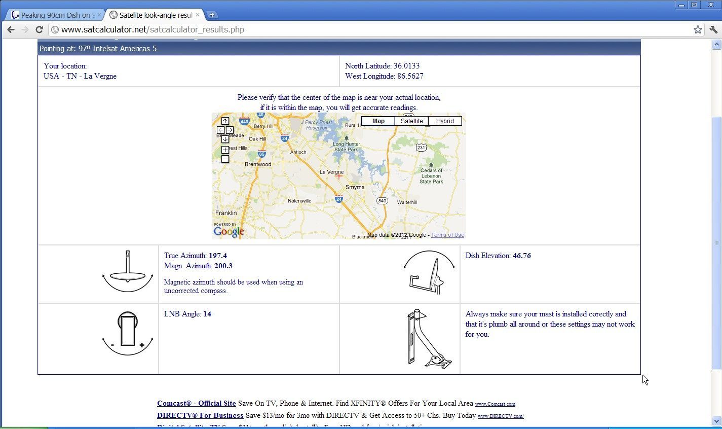Click the mast mount diagram icon
This screenshot has height=429, width=722.
[429, 339]
